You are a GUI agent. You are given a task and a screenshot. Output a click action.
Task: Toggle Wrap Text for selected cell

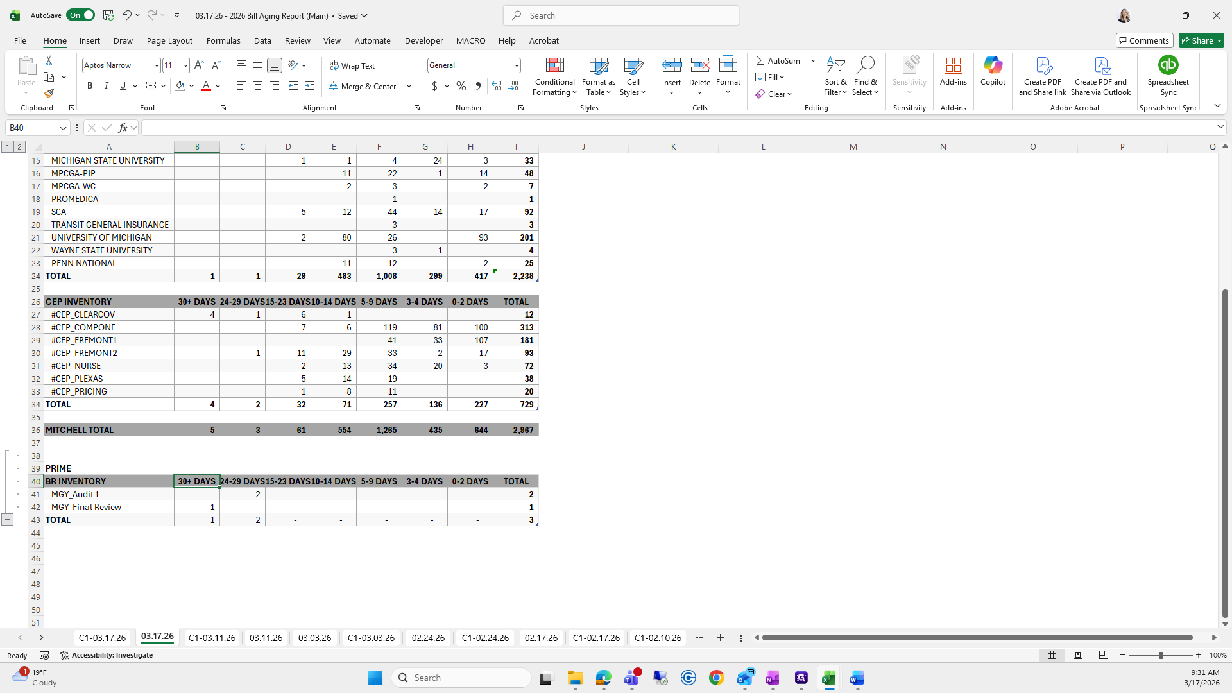(352, 65)
